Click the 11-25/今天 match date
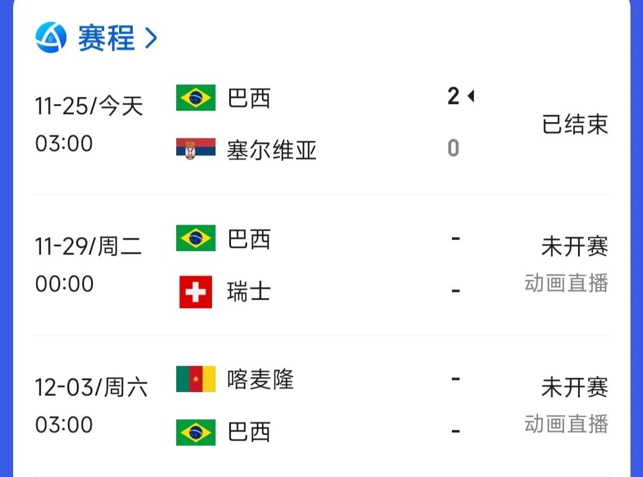 click(x=89, y=106)
